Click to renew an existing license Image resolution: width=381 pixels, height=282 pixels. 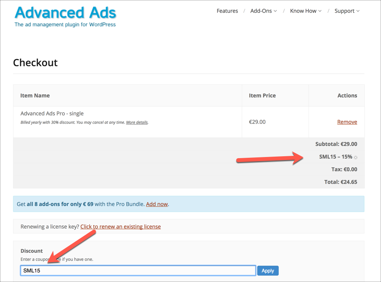click(120, 227)
